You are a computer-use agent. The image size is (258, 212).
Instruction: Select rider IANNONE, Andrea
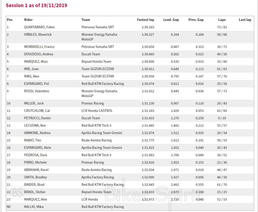pos(37,133)
